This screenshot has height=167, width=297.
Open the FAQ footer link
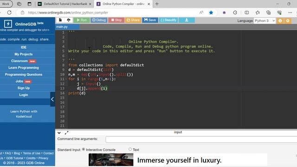[8, 153]
